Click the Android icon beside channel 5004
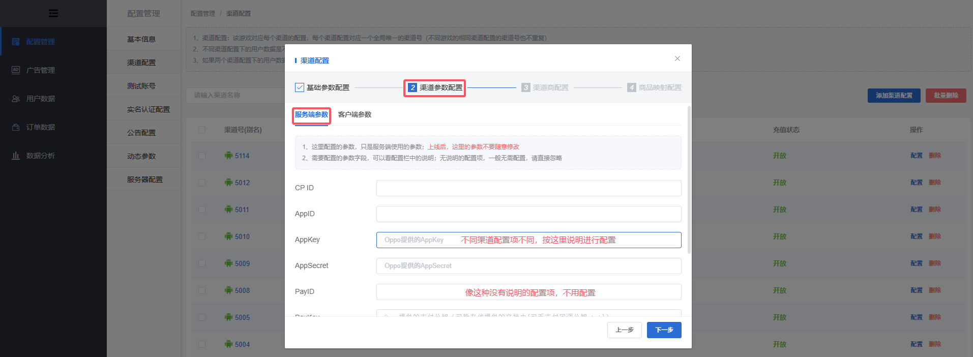The height and width of the screenshot is (357, 973). point(228,344)
